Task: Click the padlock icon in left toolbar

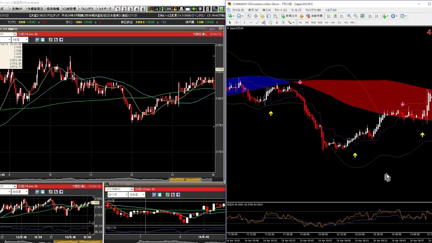Action: 175,9
